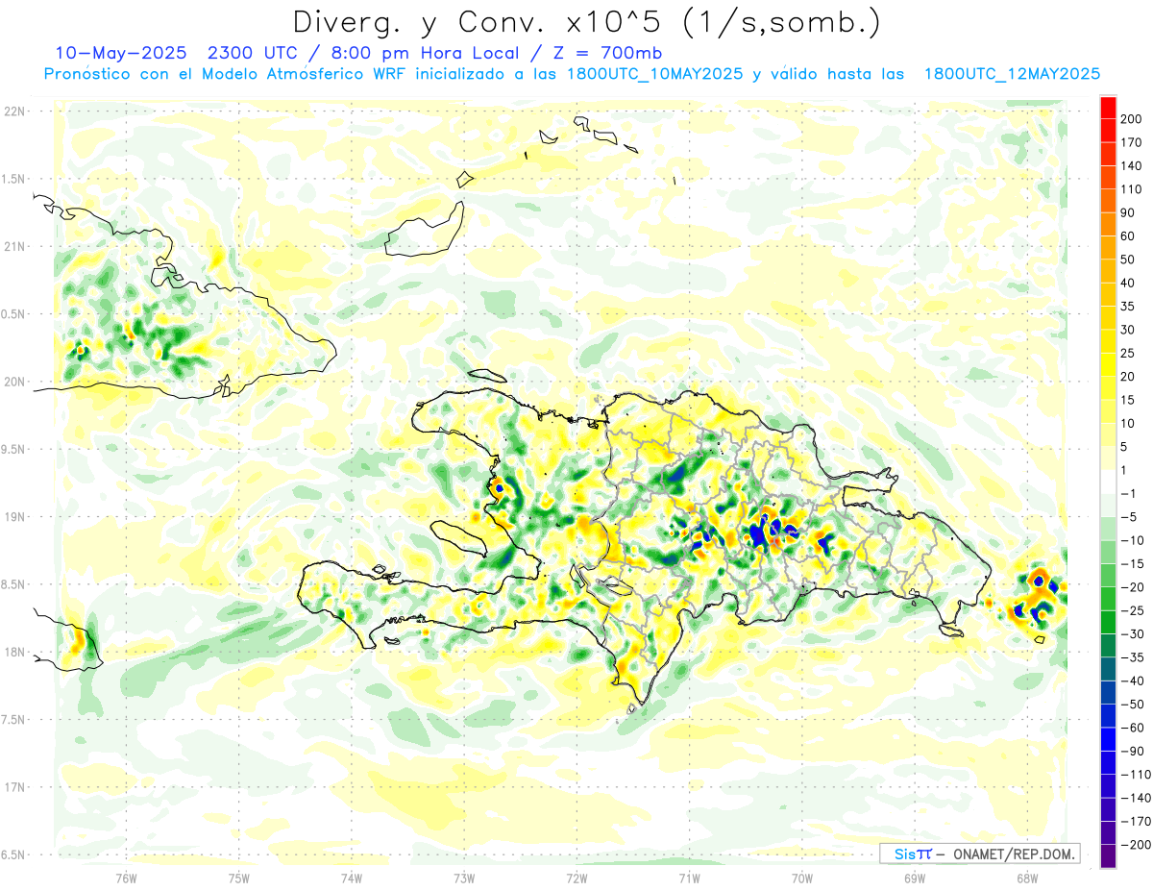Viewport: 1153px width, 891px height.
Task: Click the -200 color scale value
Action: 1135,844
